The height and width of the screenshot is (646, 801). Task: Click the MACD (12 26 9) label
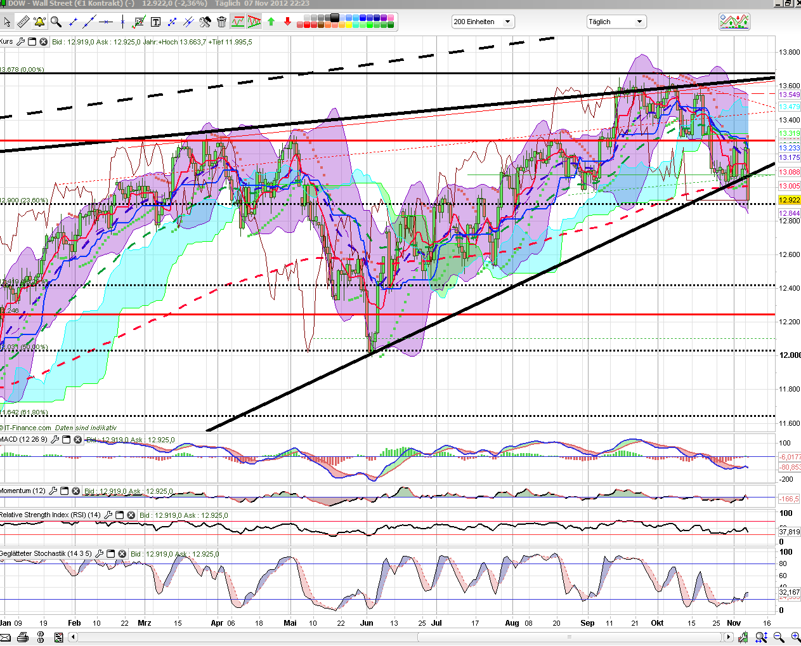pyautogui.click(x=23, y=439)
